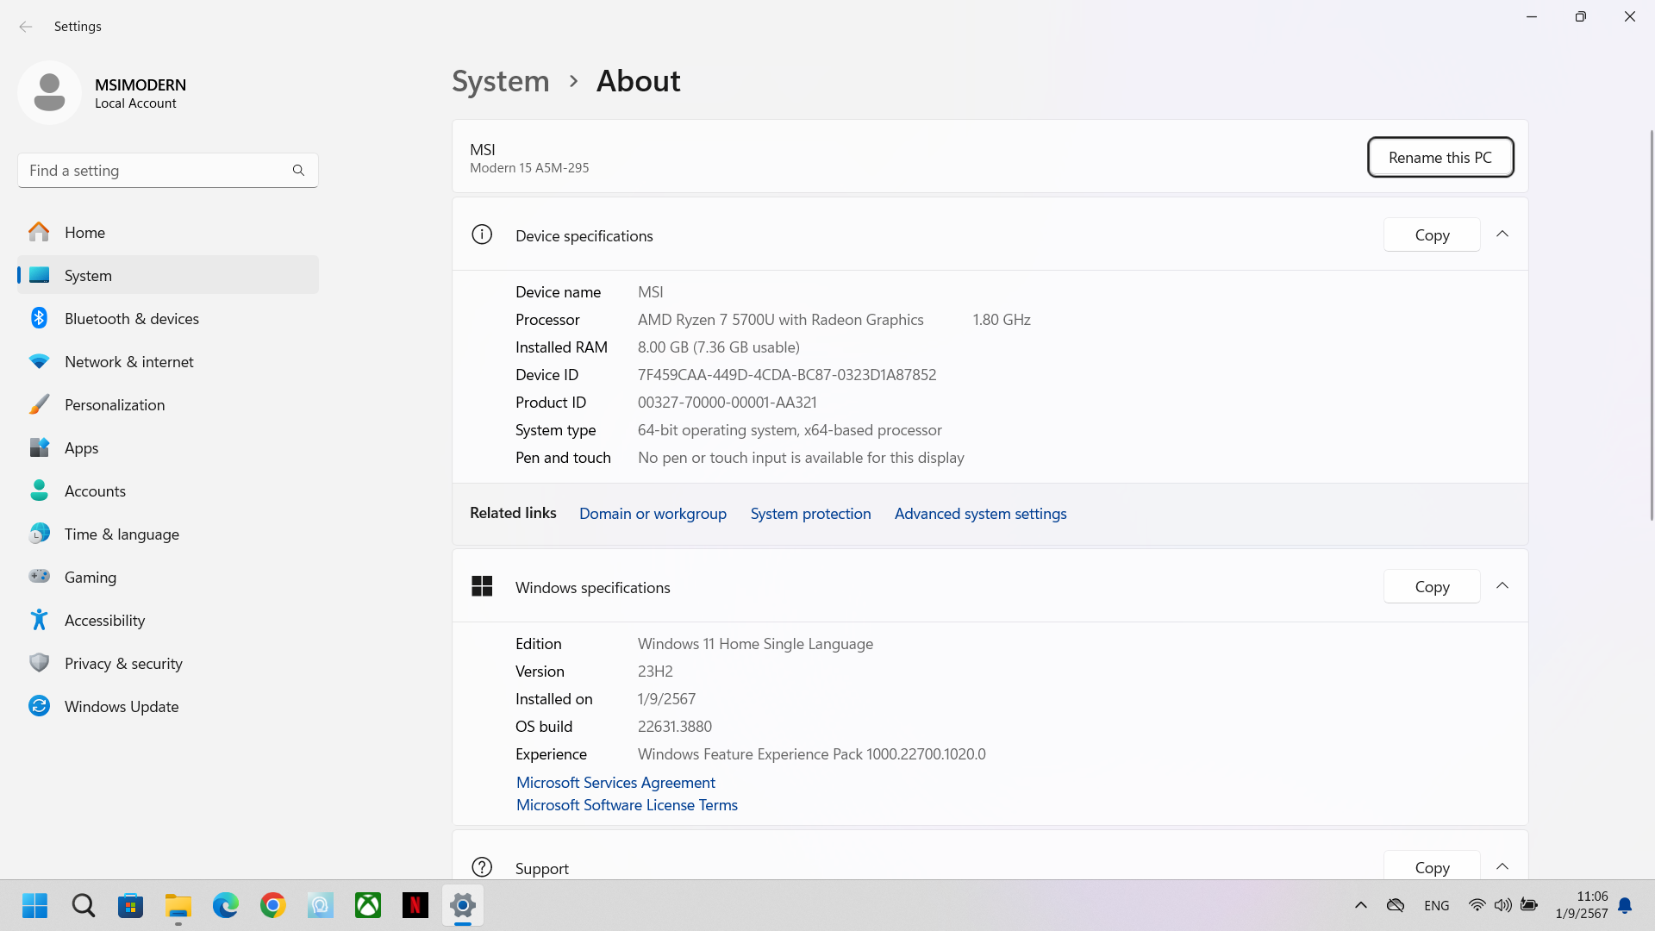Screen dimensions: 1655x931
Task: Collapse the Device specifications section
Action: click(1502, 234)
